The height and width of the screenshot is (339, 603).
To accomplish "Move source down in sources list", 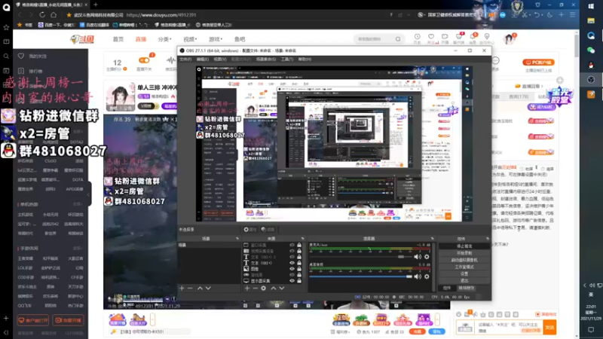I will tap(282, 288).
